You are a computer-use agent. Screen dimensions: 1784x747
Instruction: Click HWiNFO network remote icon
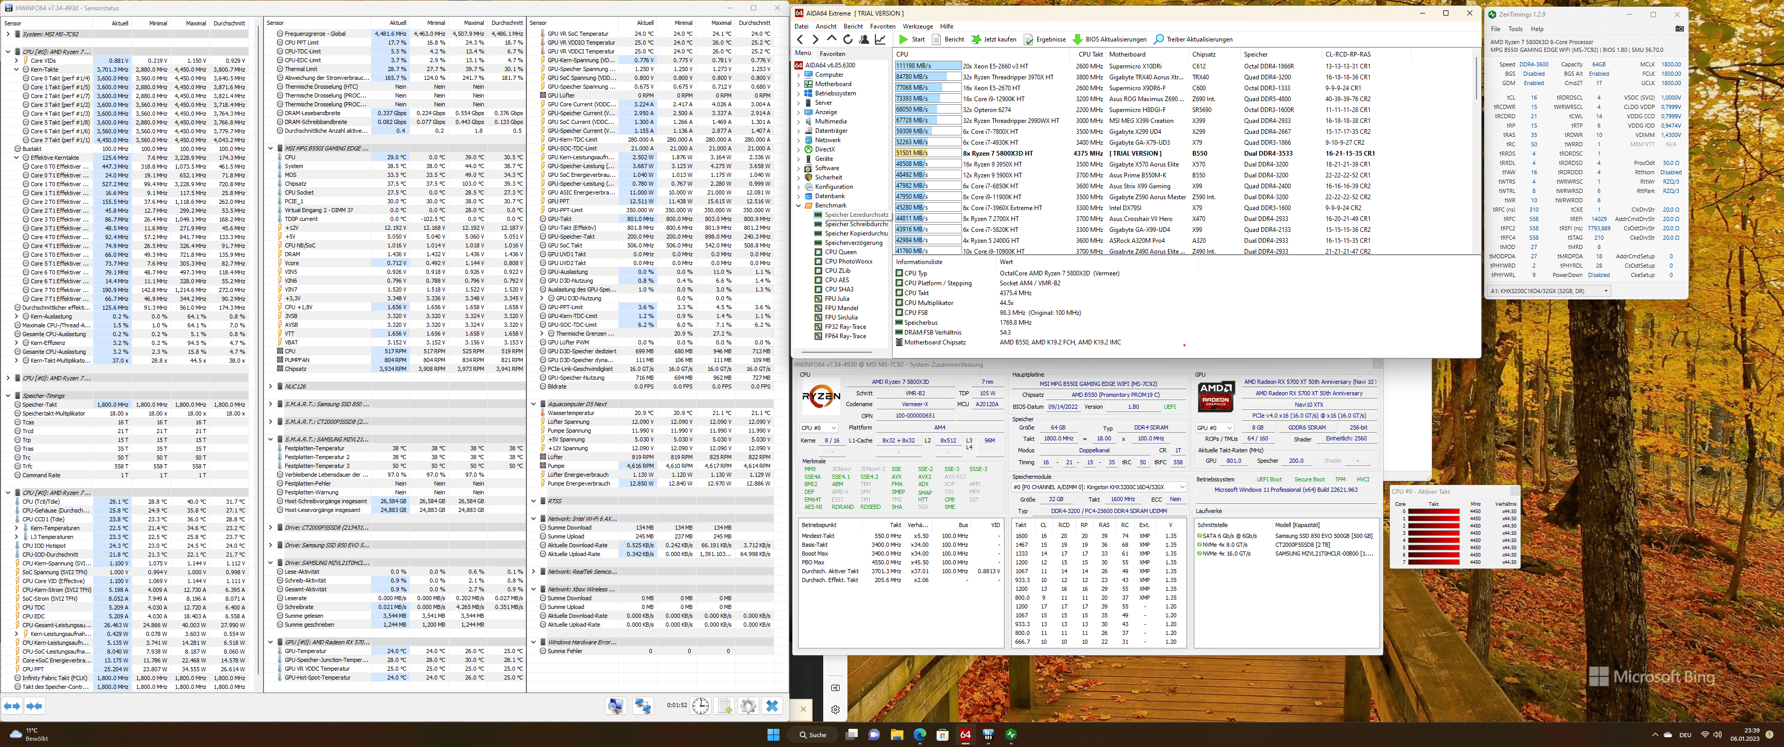click(643, 706)
